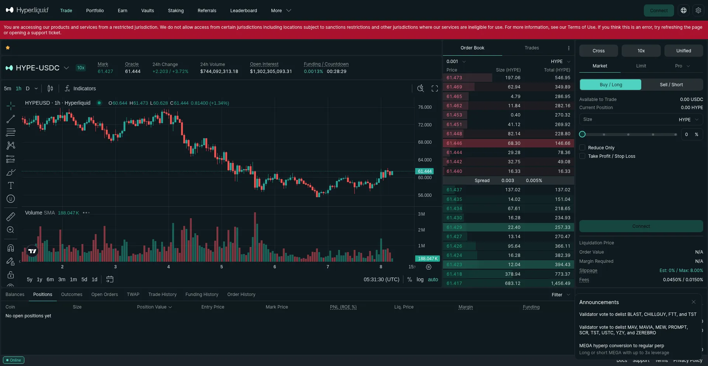Open the positions Filter dropdown
Image resolution: width=708 pixels, height=366 pixels.
click(x=561, y=294)
